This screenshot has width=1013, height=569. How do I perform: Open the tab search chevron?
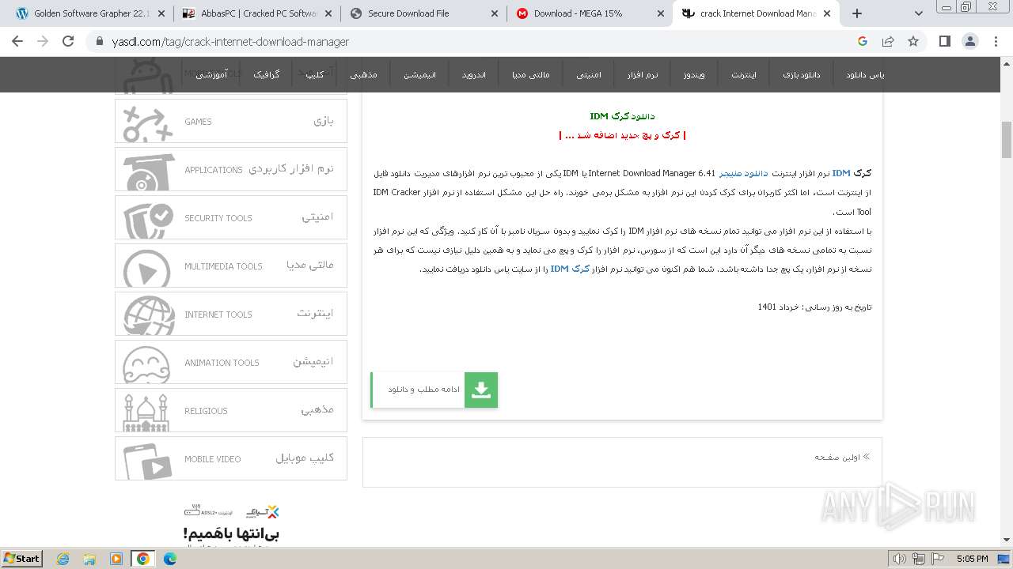(x=918, y=13)
